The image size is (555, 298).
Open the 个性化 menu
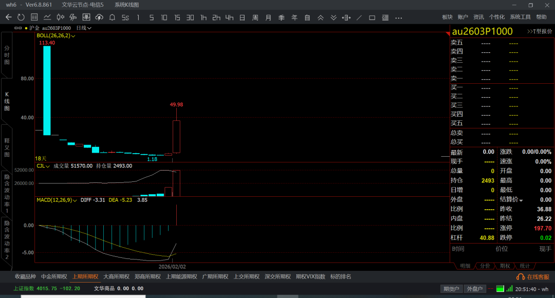click(497, 17)
